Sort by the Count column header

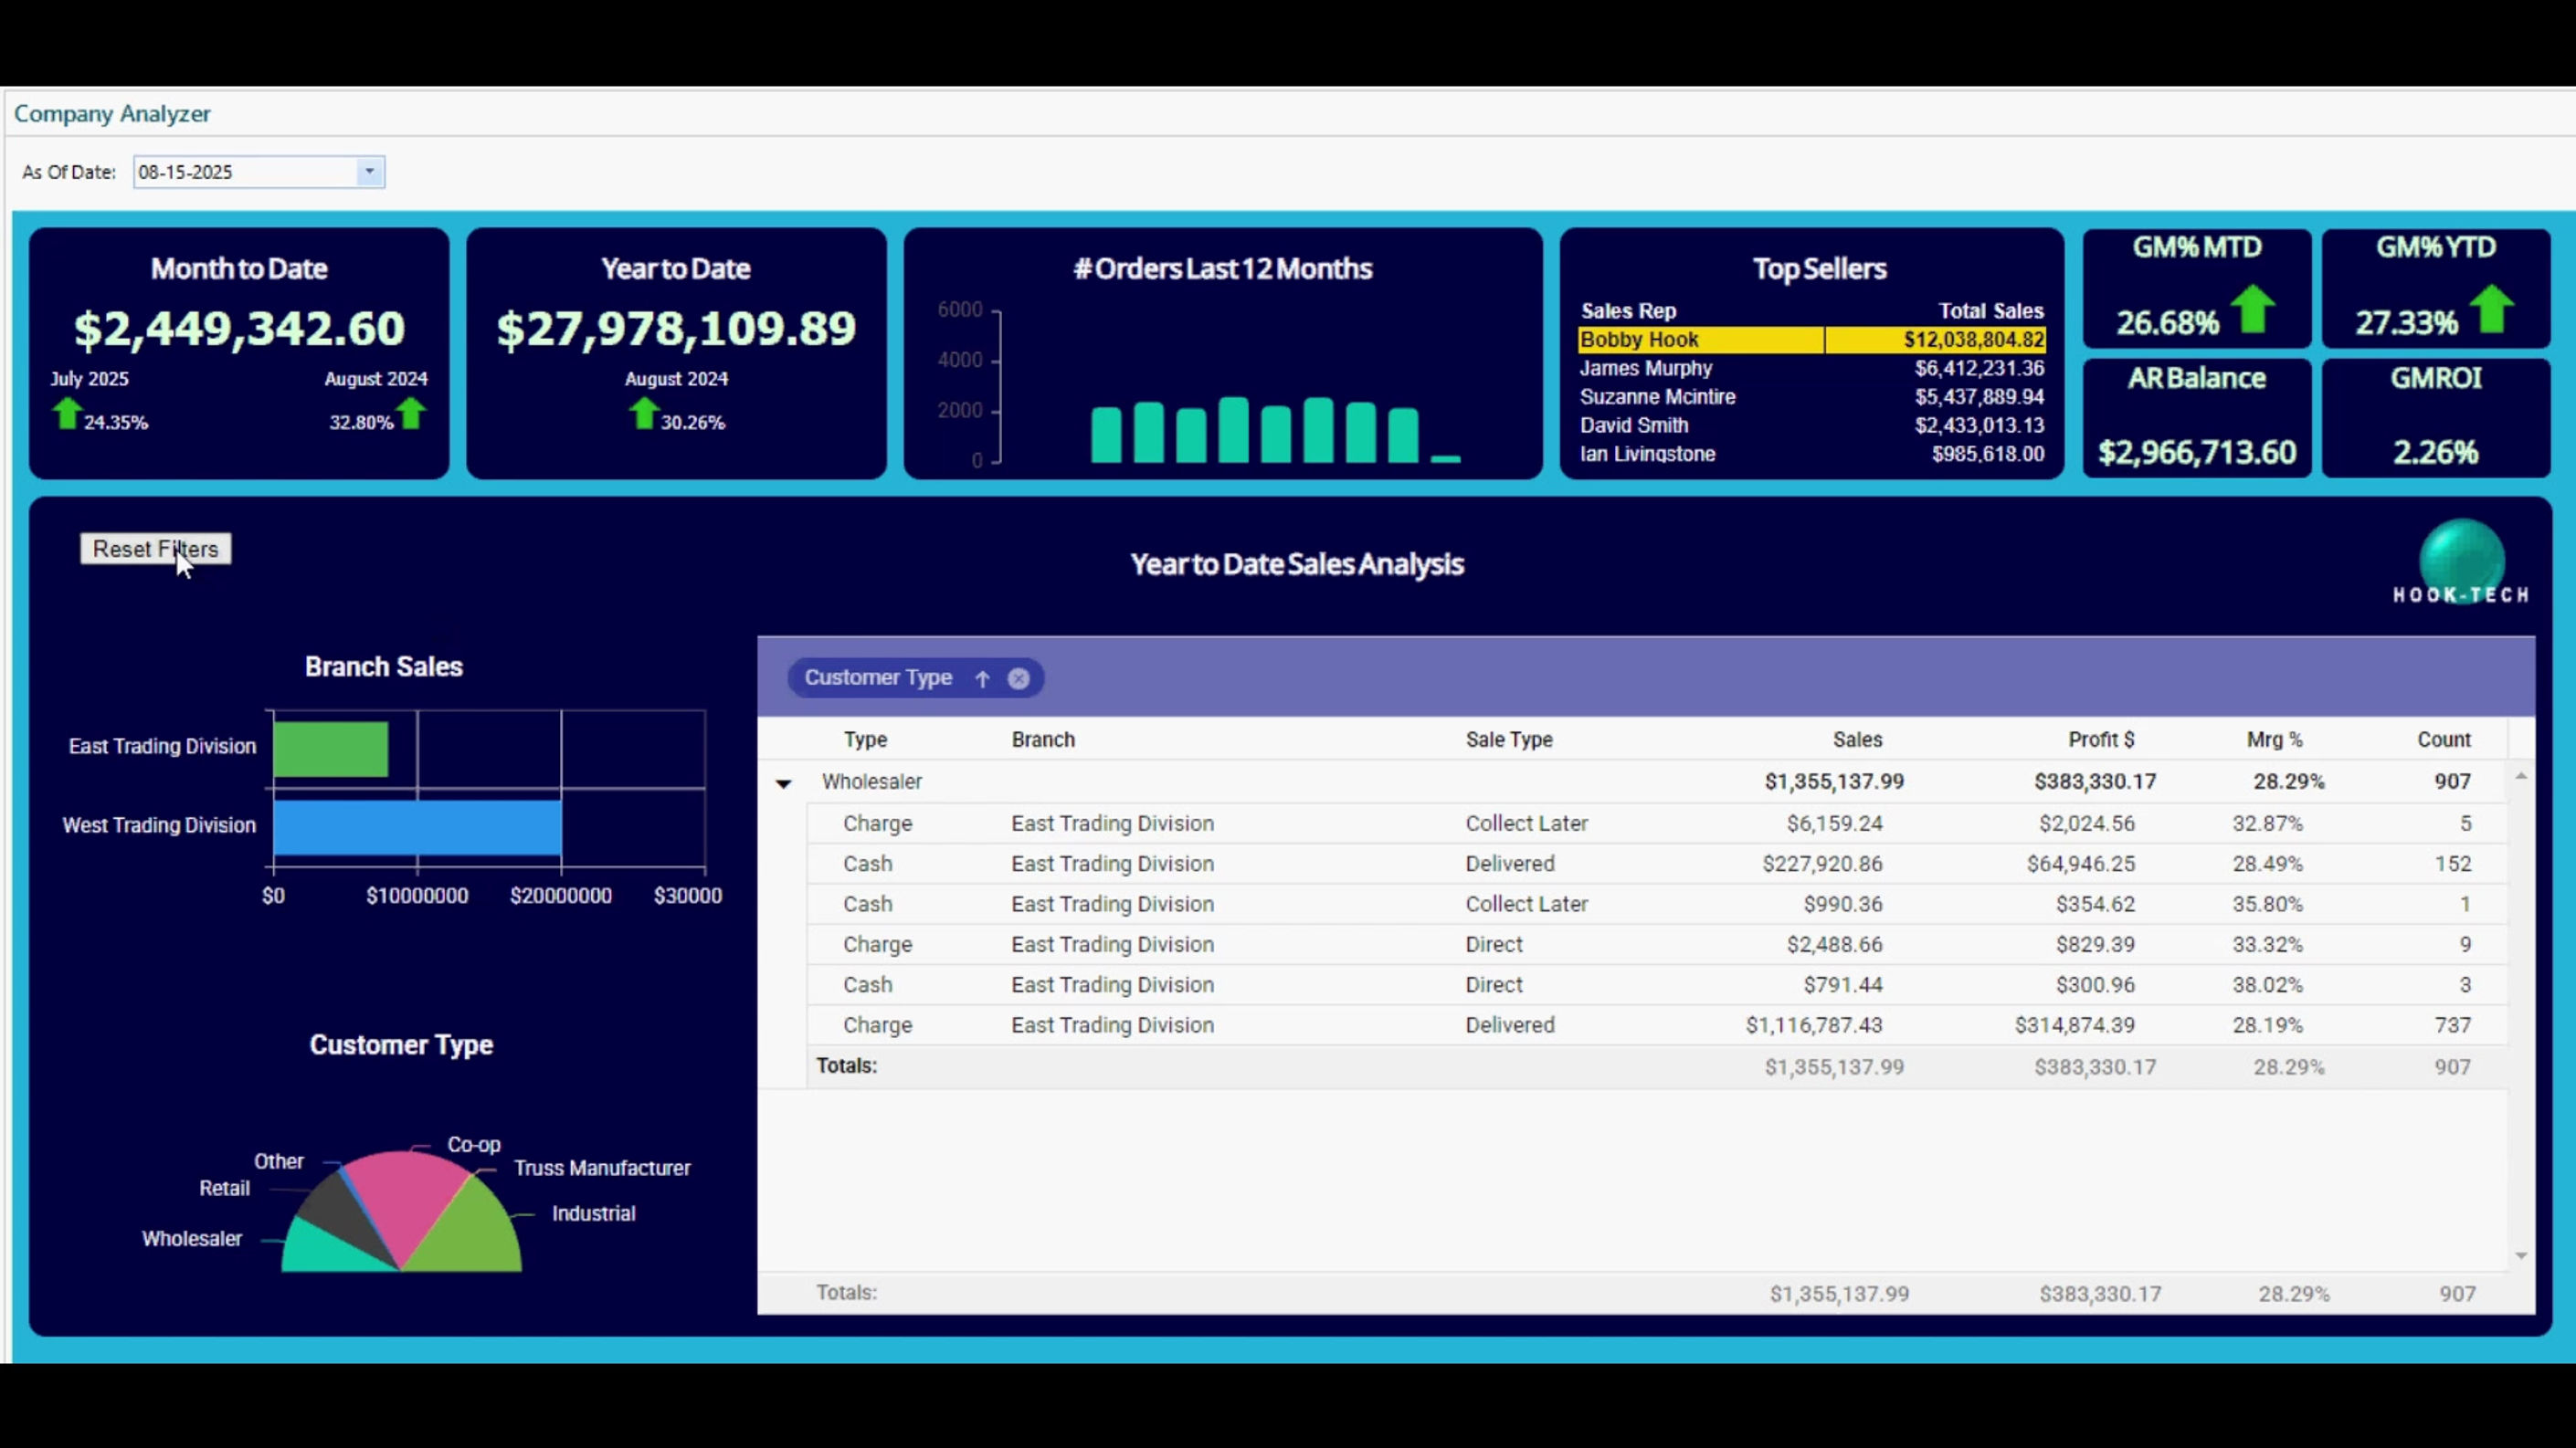click(x=2444, y=740)
